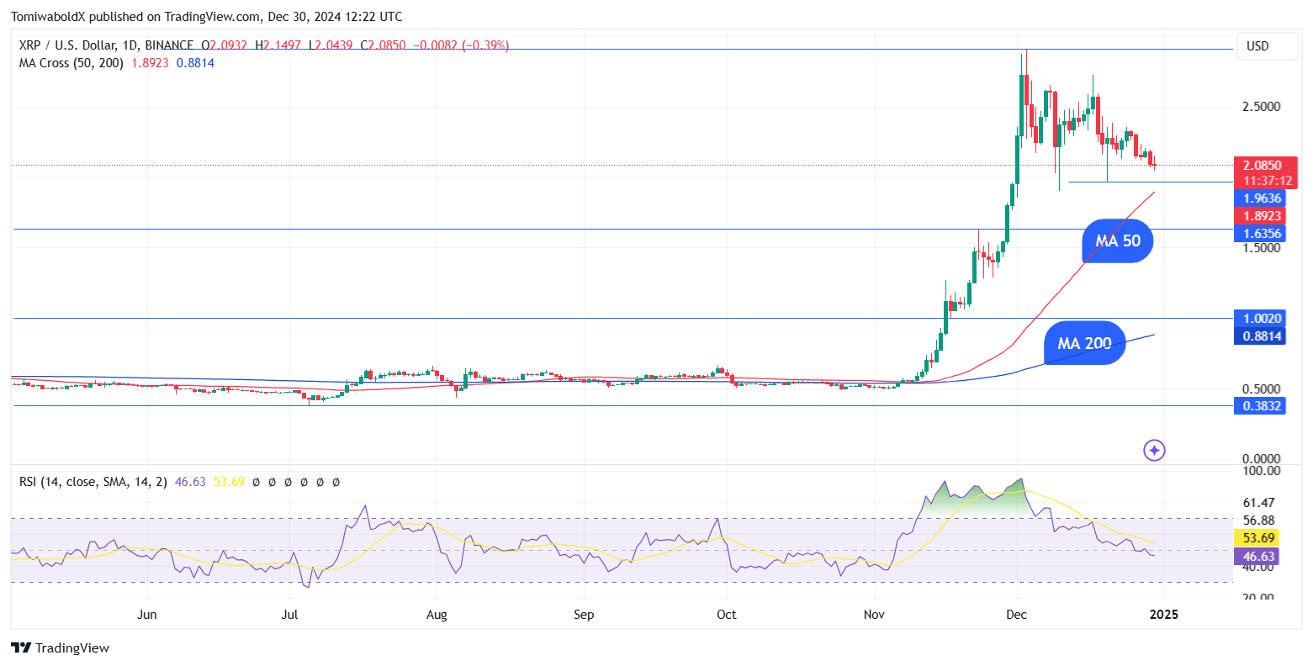Click the yellow 53.69 value in RSI legend

coord(229,482)
